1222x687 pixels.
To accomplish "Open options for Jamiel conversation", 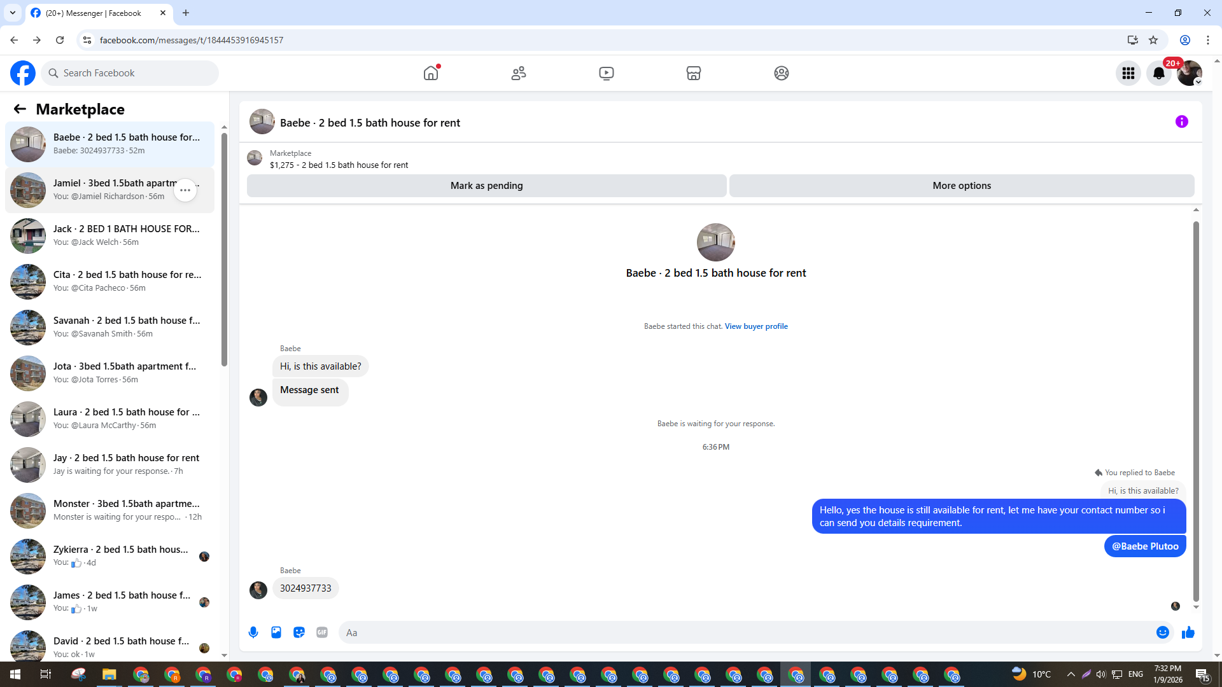I will point(185,190).
